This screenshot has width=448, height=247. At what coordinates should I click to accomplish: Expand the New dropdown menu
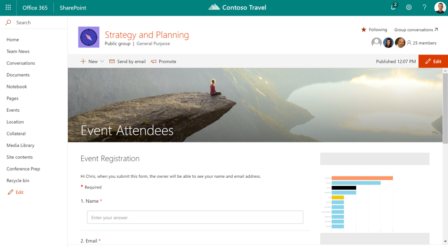point(92,62)
